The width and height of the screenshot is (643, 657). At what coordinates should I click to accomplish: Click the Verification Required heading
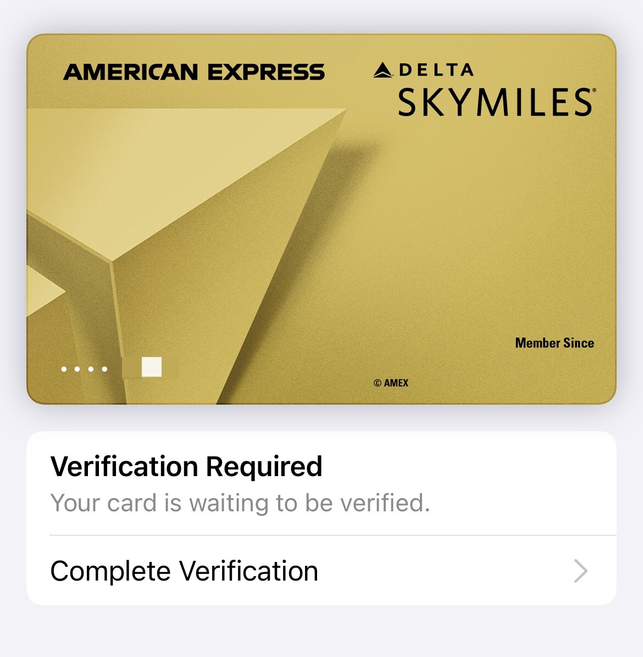click(186, 466)
